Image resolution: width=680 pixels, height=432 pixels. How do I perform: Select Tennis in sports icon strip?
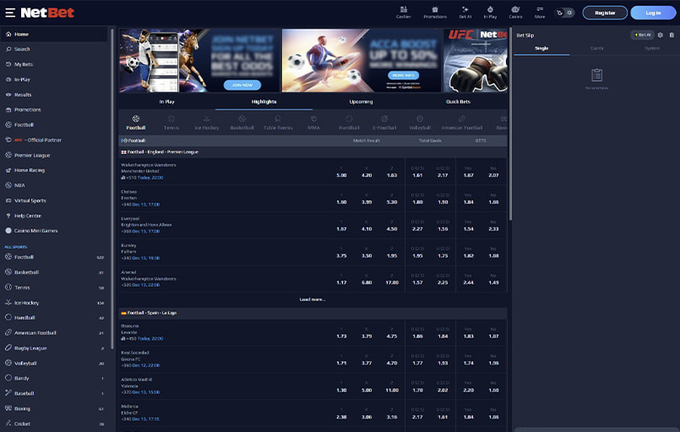coord(171,122)
